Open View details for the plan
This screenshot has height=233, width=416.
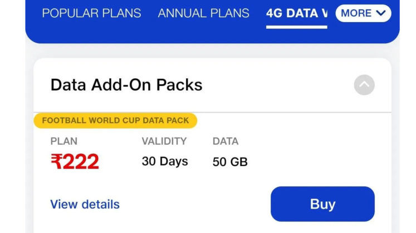tap(85, 204)
